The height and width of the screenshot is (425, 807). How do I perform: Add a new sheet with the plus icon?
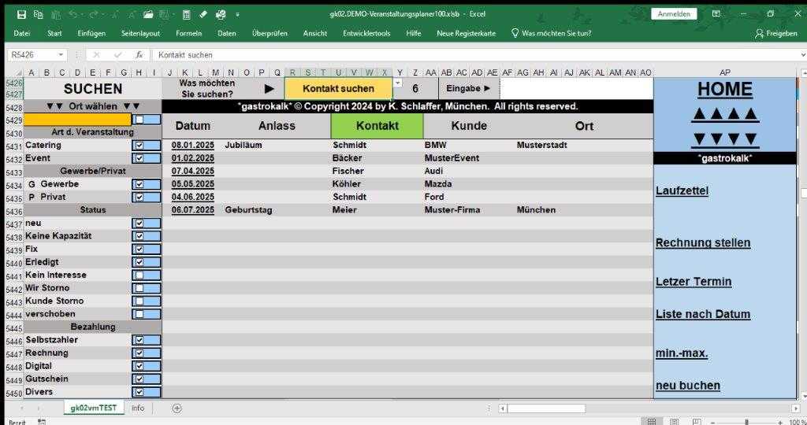coord(177,408)
